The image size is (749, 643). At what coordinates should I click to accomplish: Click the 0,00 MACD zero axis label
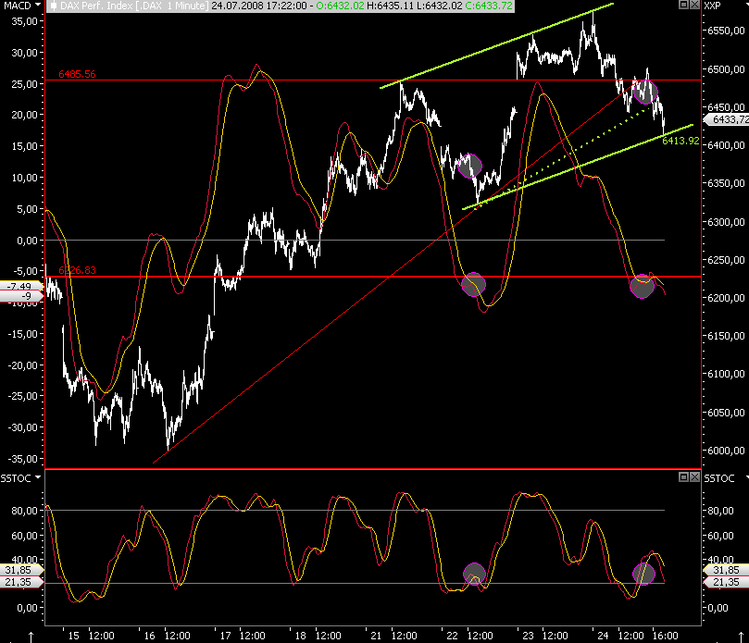[27, 241]
